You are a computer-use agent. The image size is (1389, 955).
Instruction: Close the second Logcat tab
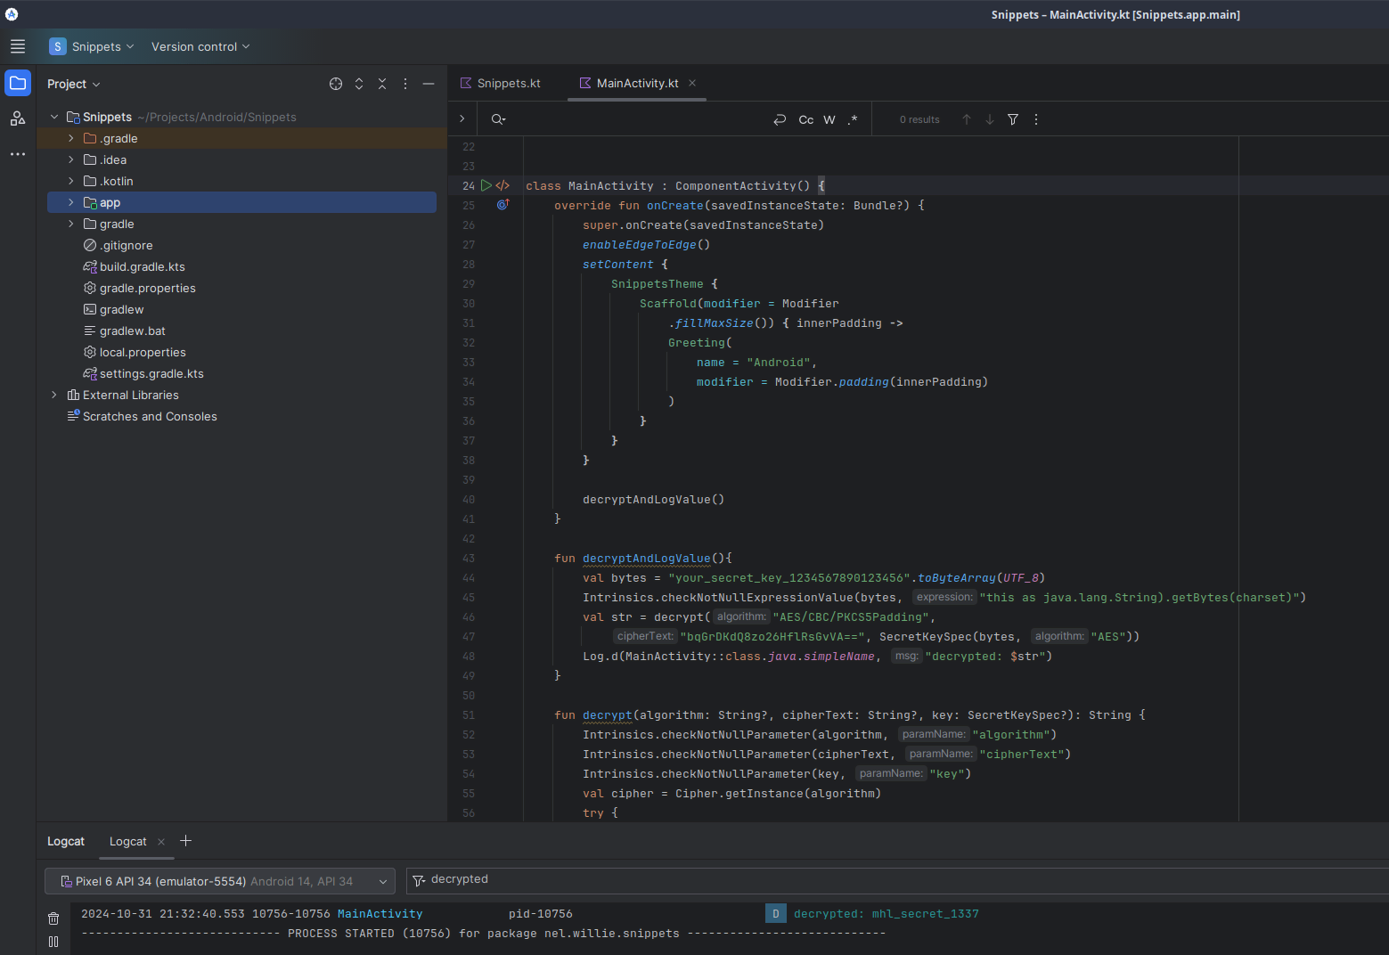tap(161, 842)
